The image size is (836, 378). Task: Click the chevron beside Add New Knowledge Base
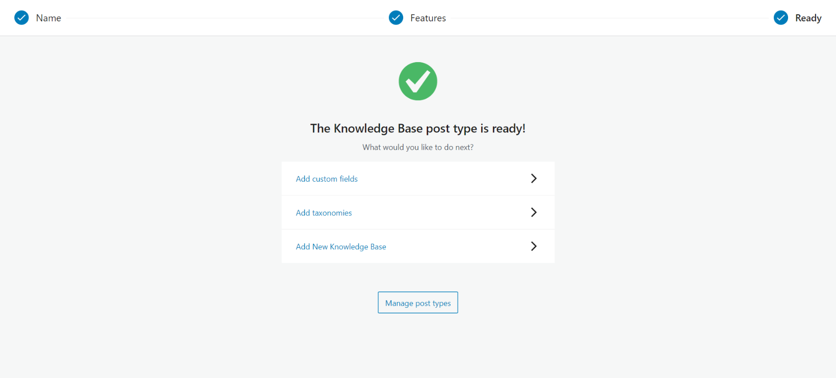click(534, 246)
